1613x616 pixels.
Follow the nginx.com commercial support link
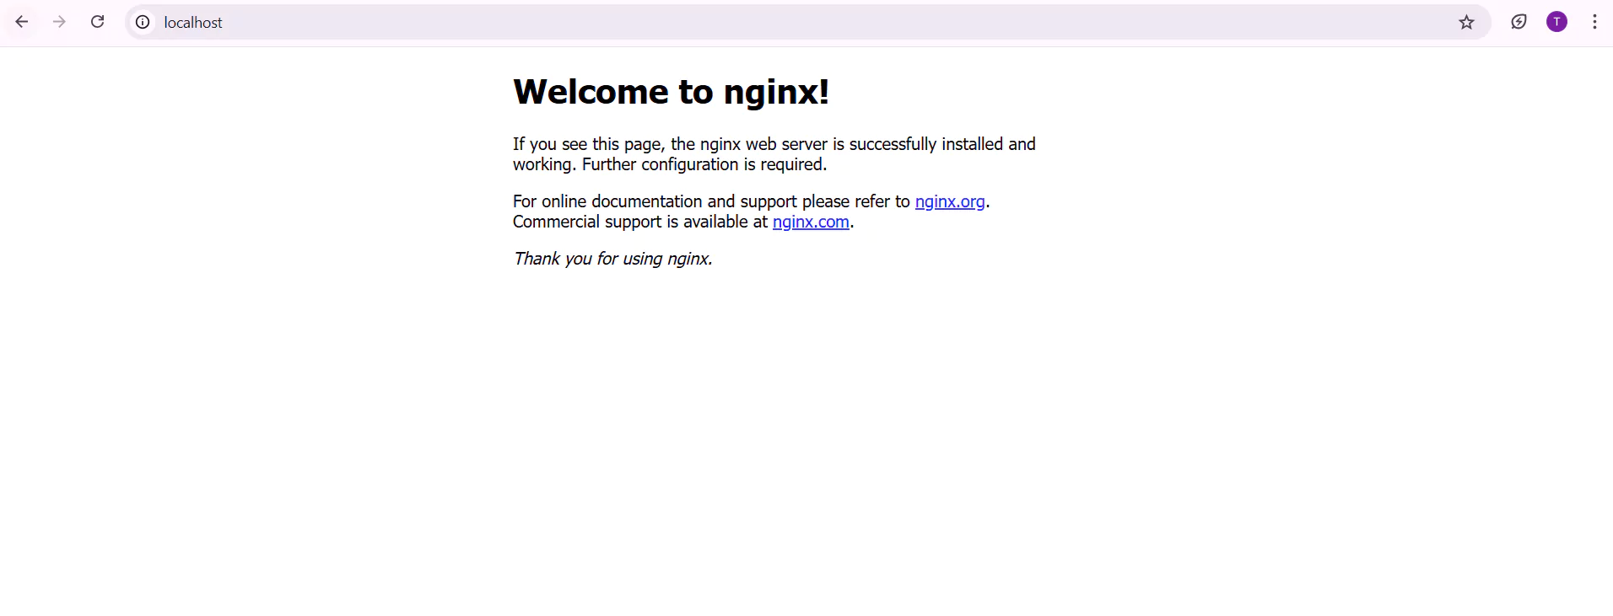click(x=810, y=222)
